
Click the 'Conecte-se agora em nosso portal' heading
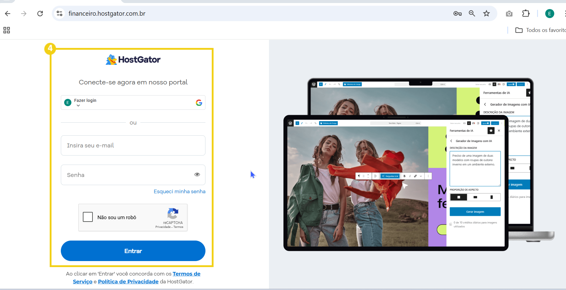133,82
